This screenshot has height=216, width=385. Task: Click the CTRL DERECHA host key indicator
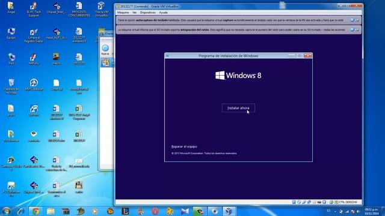coord(348,202)
